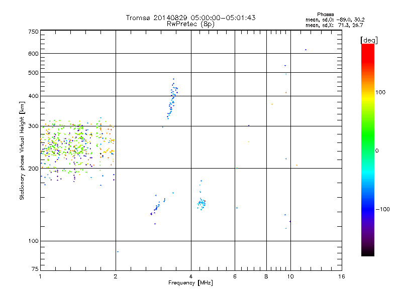Click the x-axis tick label '4'
This screenshot has height=301, width=402.
coord(191,276)
